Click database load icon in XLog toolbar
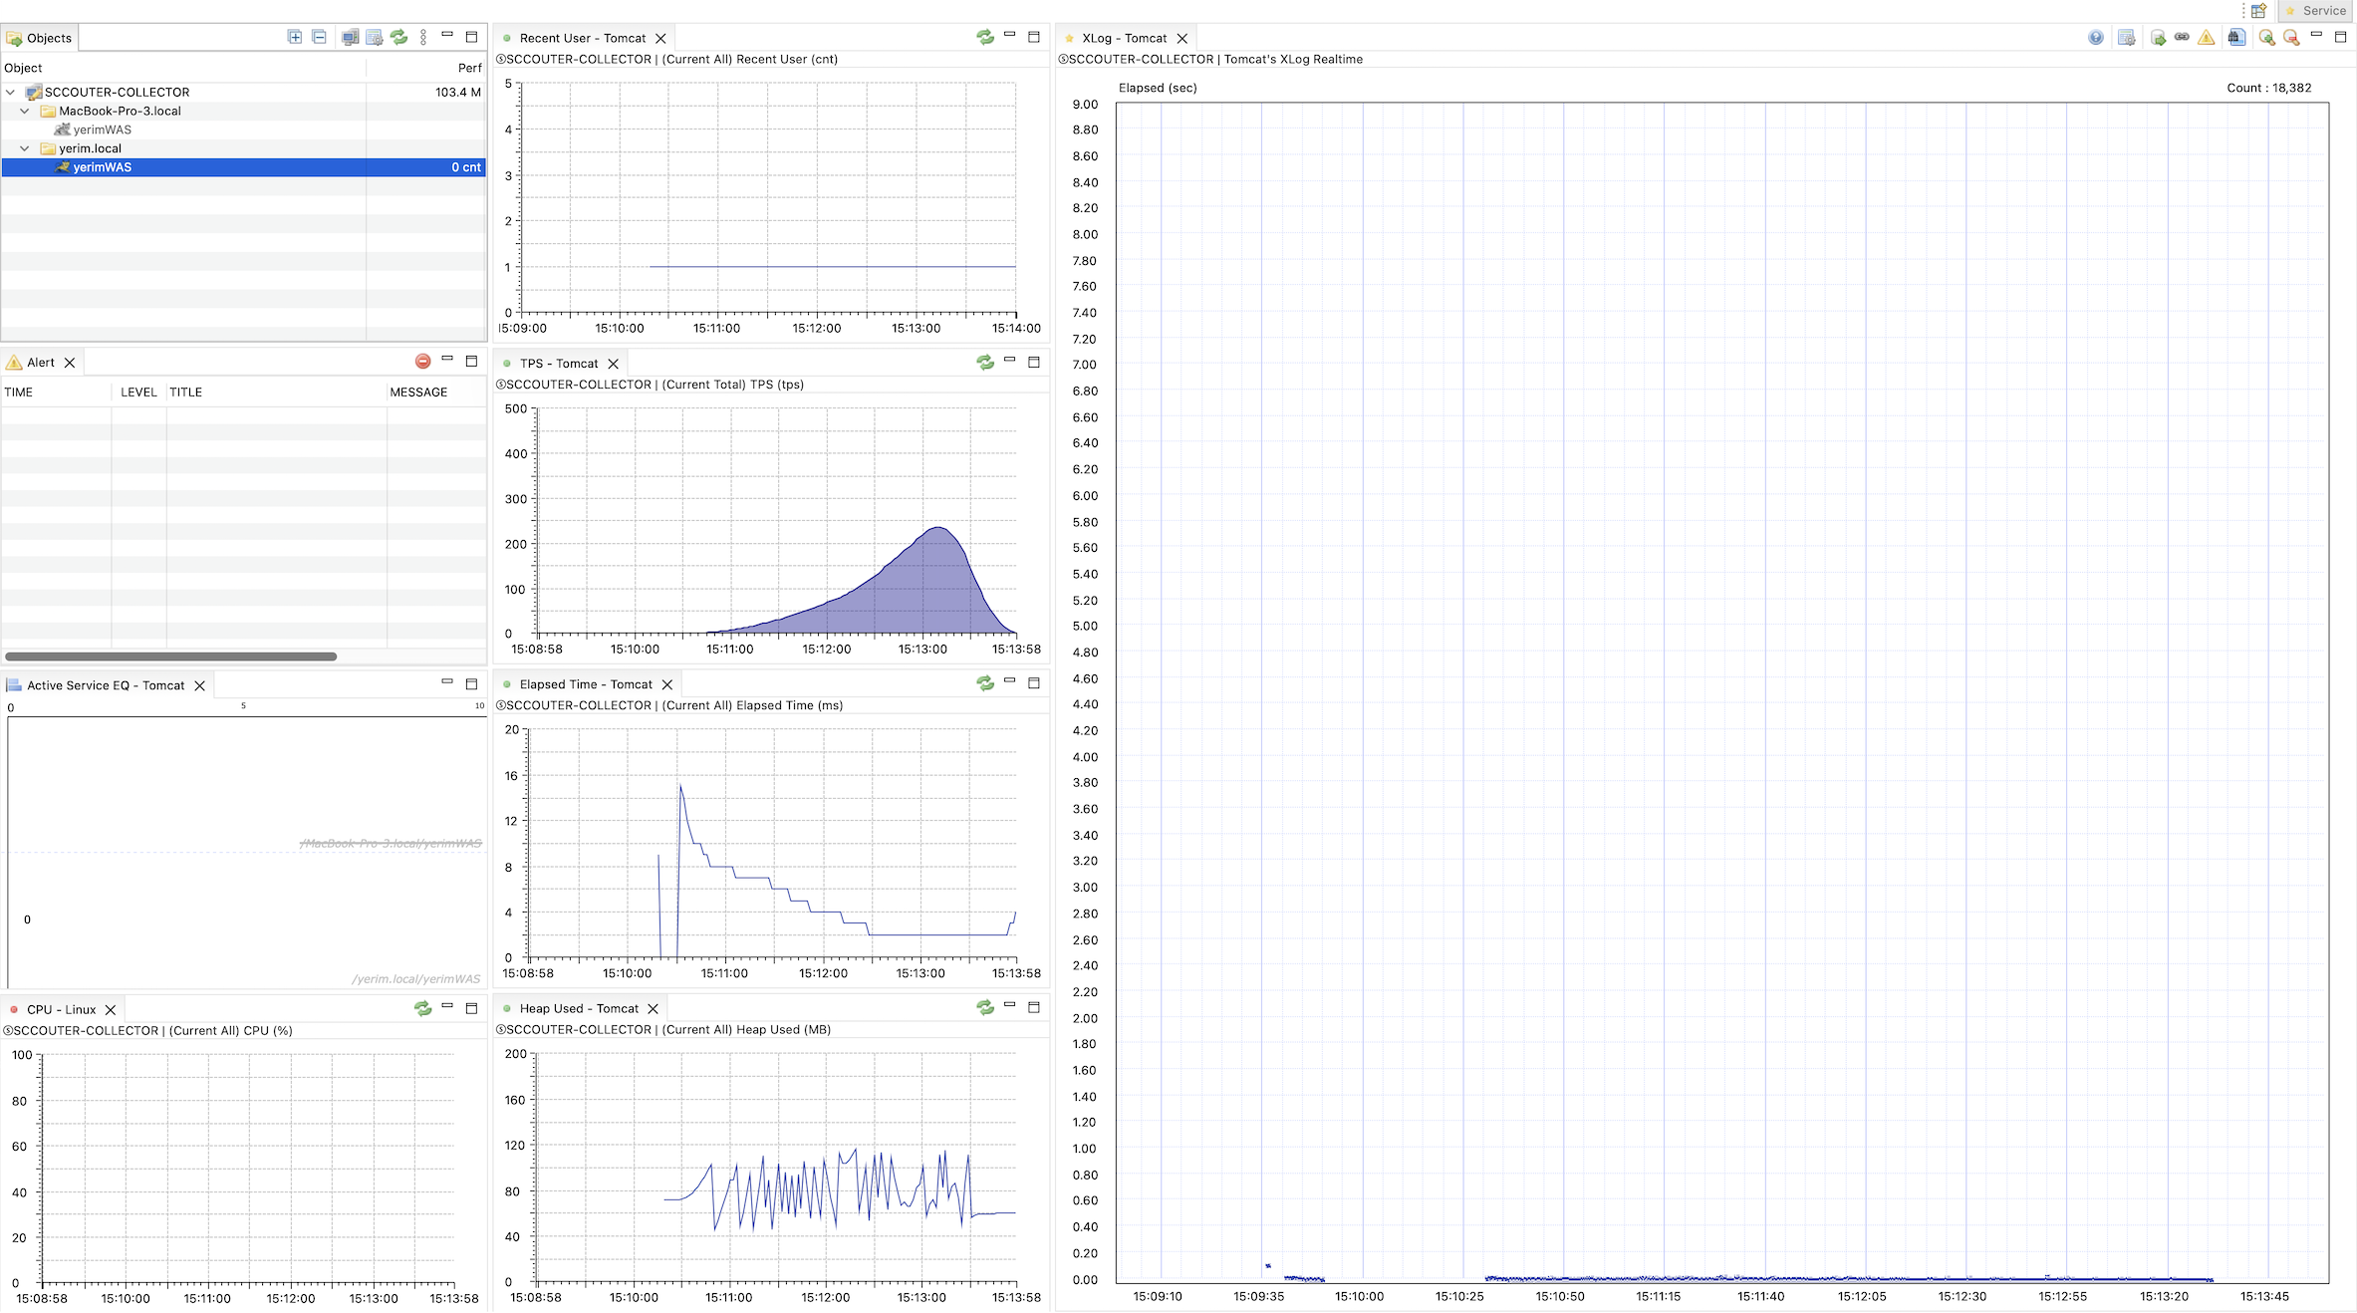 coord(2158,38)
